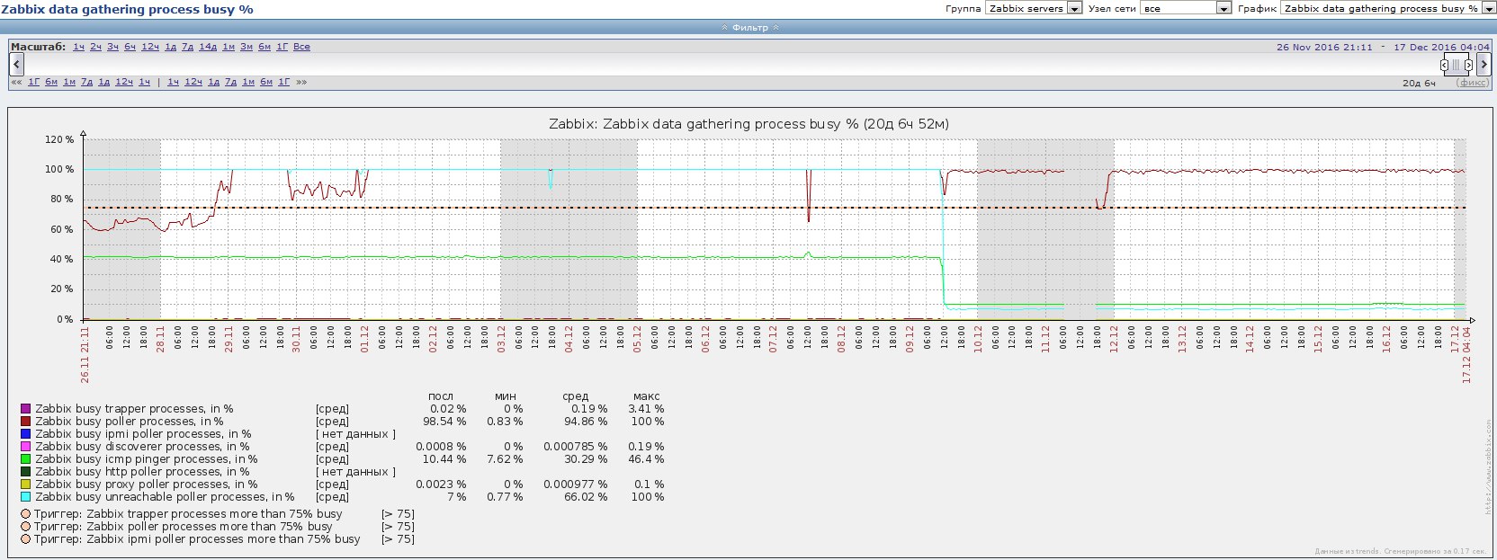Click the Масштаб label
The image size is (1497, 560).
pyautogui.click(x=39, y=47)
